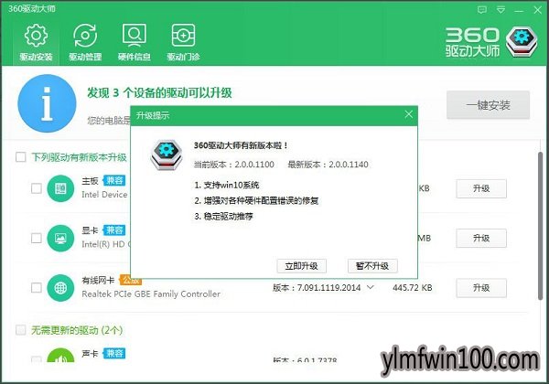Click the 最新版本：2.0.0.1140 text
The image size is (549, 384).
click(x=328, y=165)
